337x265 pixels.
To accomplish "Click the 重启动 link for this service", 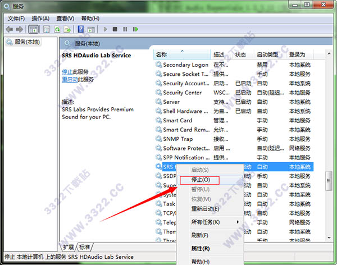I will click(70, 80).
